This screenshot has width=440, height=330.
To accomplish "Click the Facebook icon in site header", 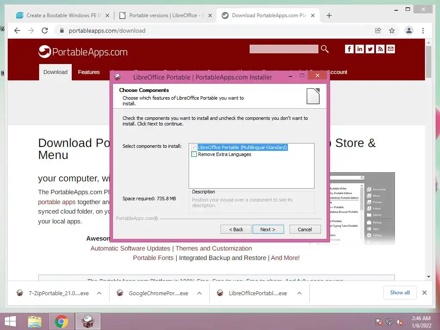I will point(349,49).
